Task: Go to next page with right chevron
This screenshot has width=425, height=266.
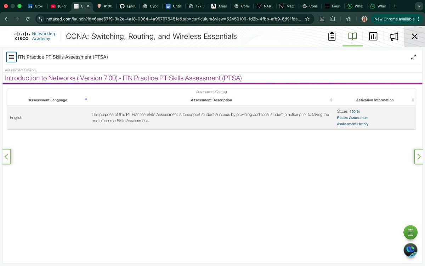Action: 419,156
